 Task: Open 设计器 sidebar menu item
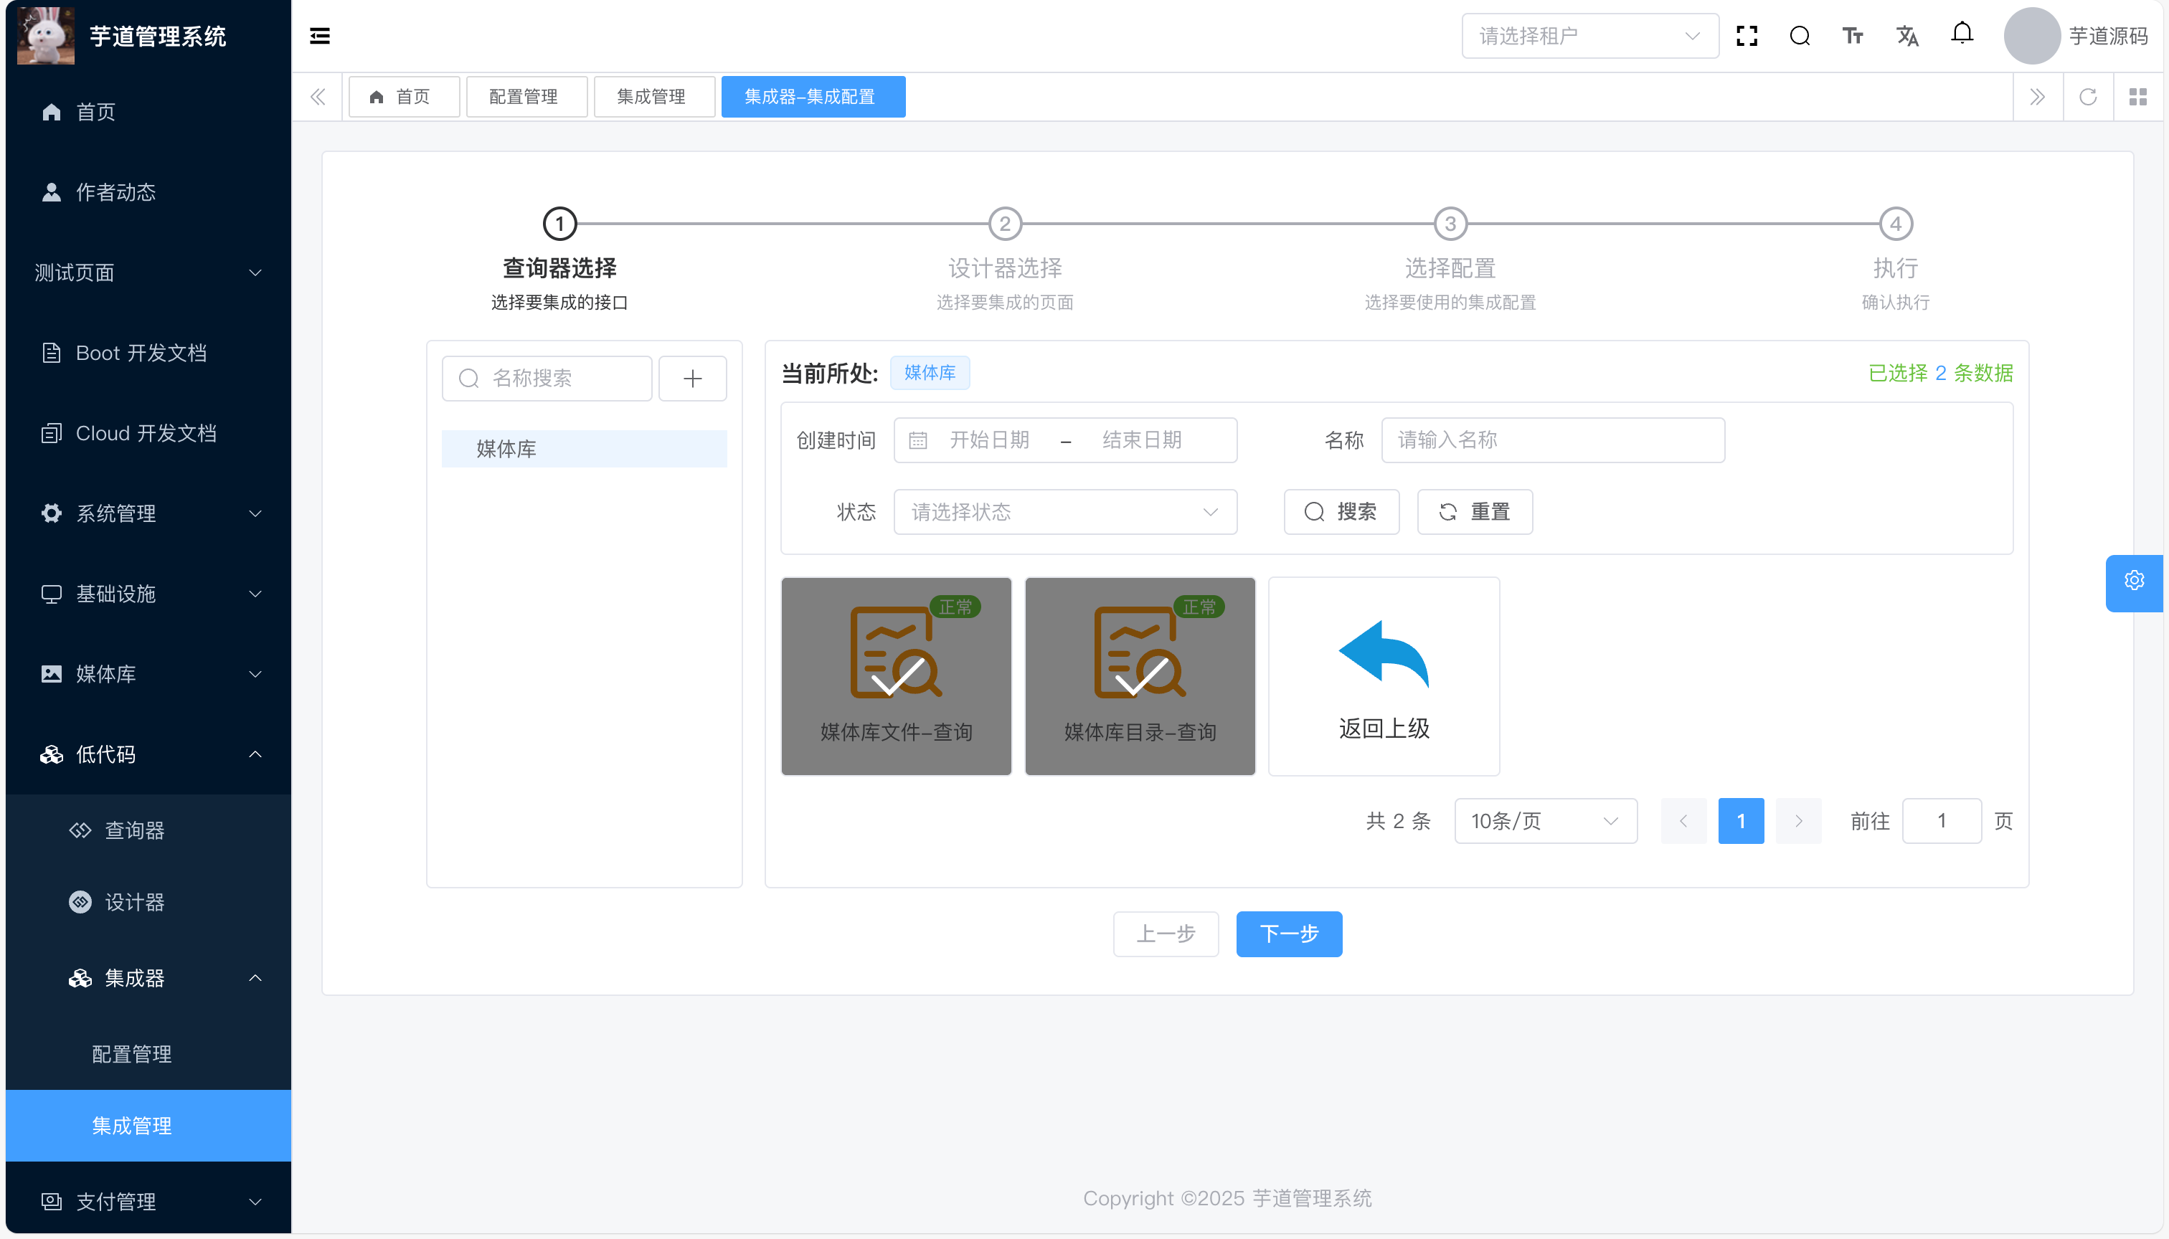click(x=133, y=902)
